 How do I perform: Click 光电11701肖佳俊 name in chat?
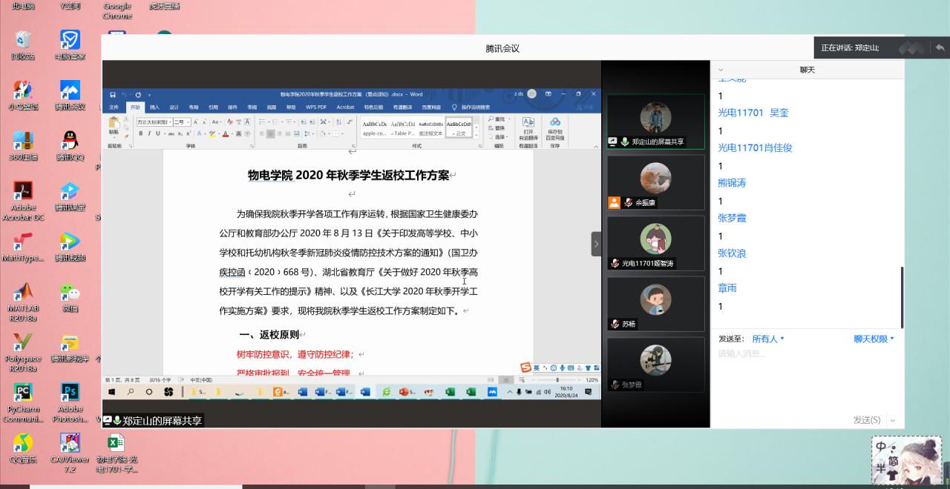click(755, 147)
